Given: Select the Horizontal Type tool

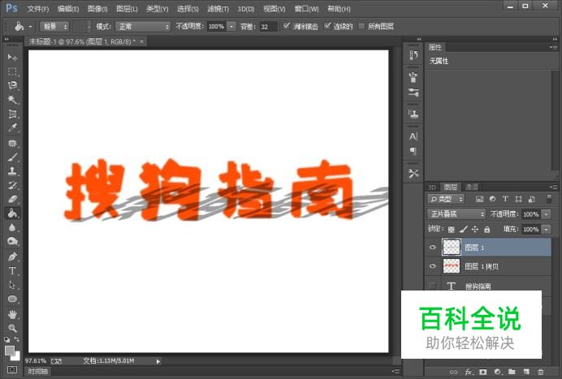Looking at the screenshot, I should [x=12, y=271].
